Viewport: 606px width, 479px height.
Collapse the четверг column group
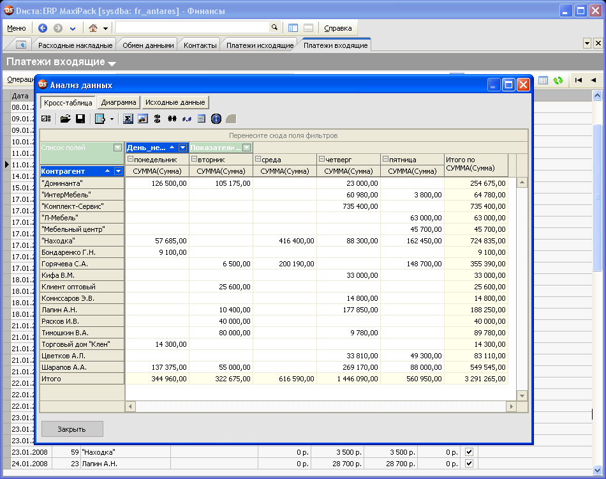coord(321,159)
